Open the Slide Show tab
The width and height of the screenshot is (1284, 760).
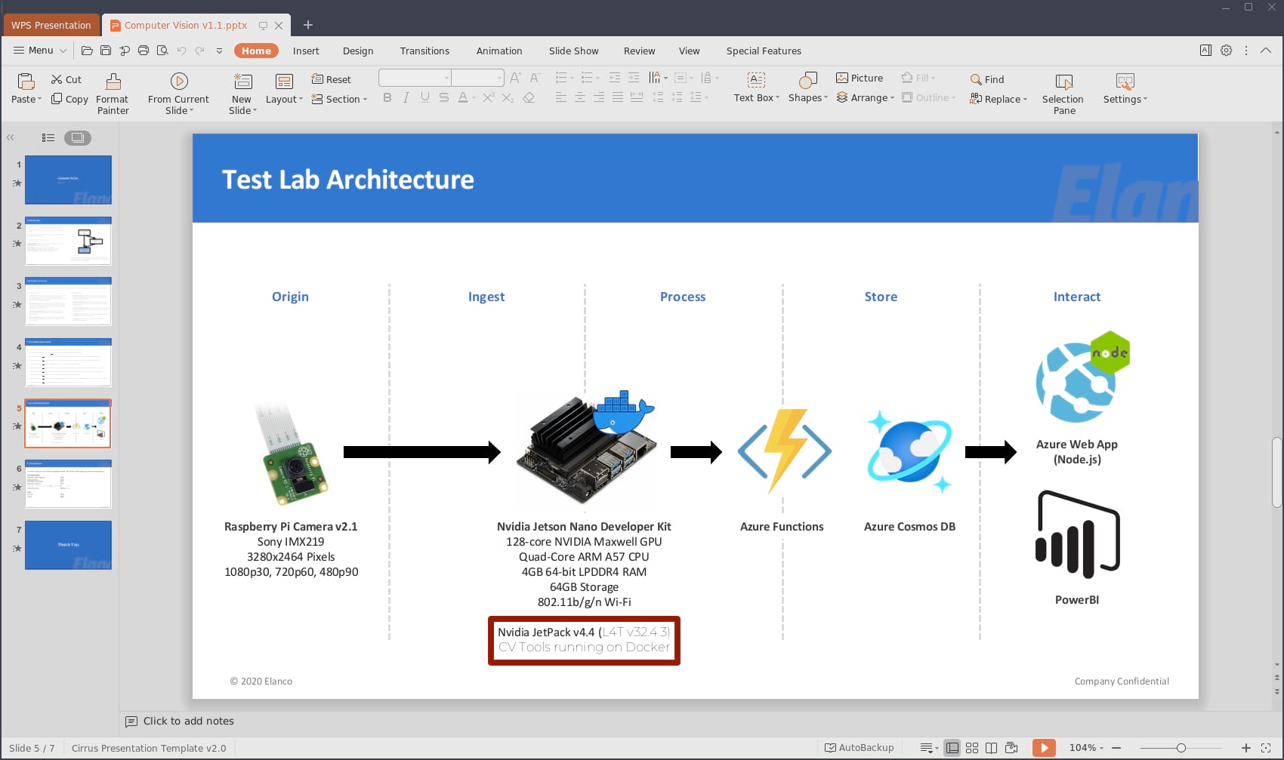point(573,51)
